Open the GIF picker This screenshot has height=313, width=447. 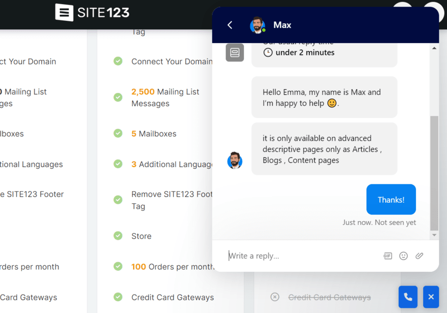point(388,256)
